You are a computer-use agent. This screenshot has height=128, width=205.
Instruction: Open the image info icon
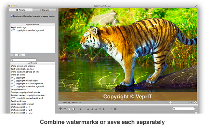(x=81, y=109)
